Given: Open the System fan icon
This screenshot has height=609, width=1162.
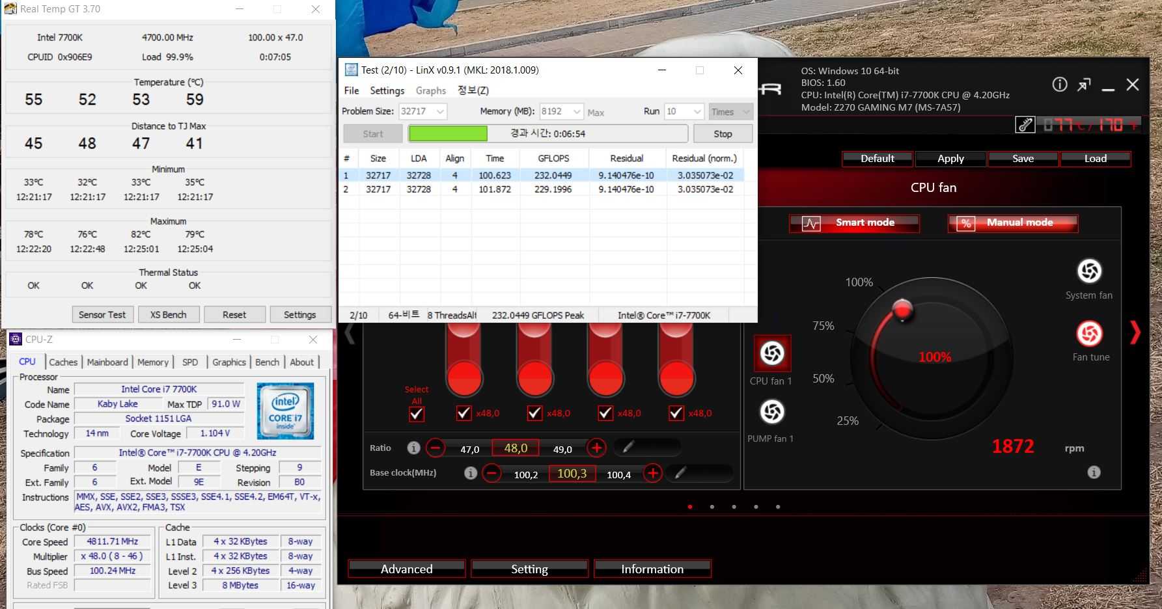Looking at the screenshot, I should pyautogui.click(x=1089, y=271).
